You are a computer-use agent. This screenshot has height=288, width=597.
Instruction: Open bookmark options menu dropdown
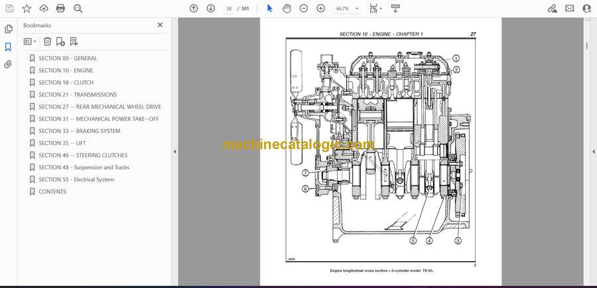[30, 42]
